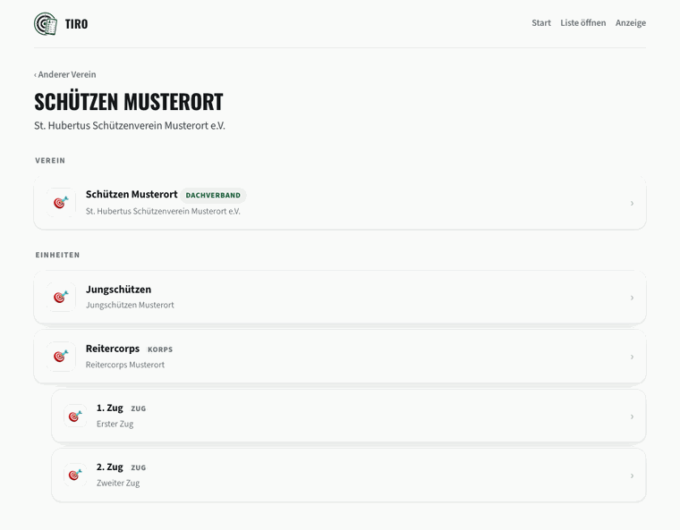The width and height of the screenshot is (680, 530).
Task: Click the VEREIN section label
Action: pyautogui.click(x=50, y=160)
